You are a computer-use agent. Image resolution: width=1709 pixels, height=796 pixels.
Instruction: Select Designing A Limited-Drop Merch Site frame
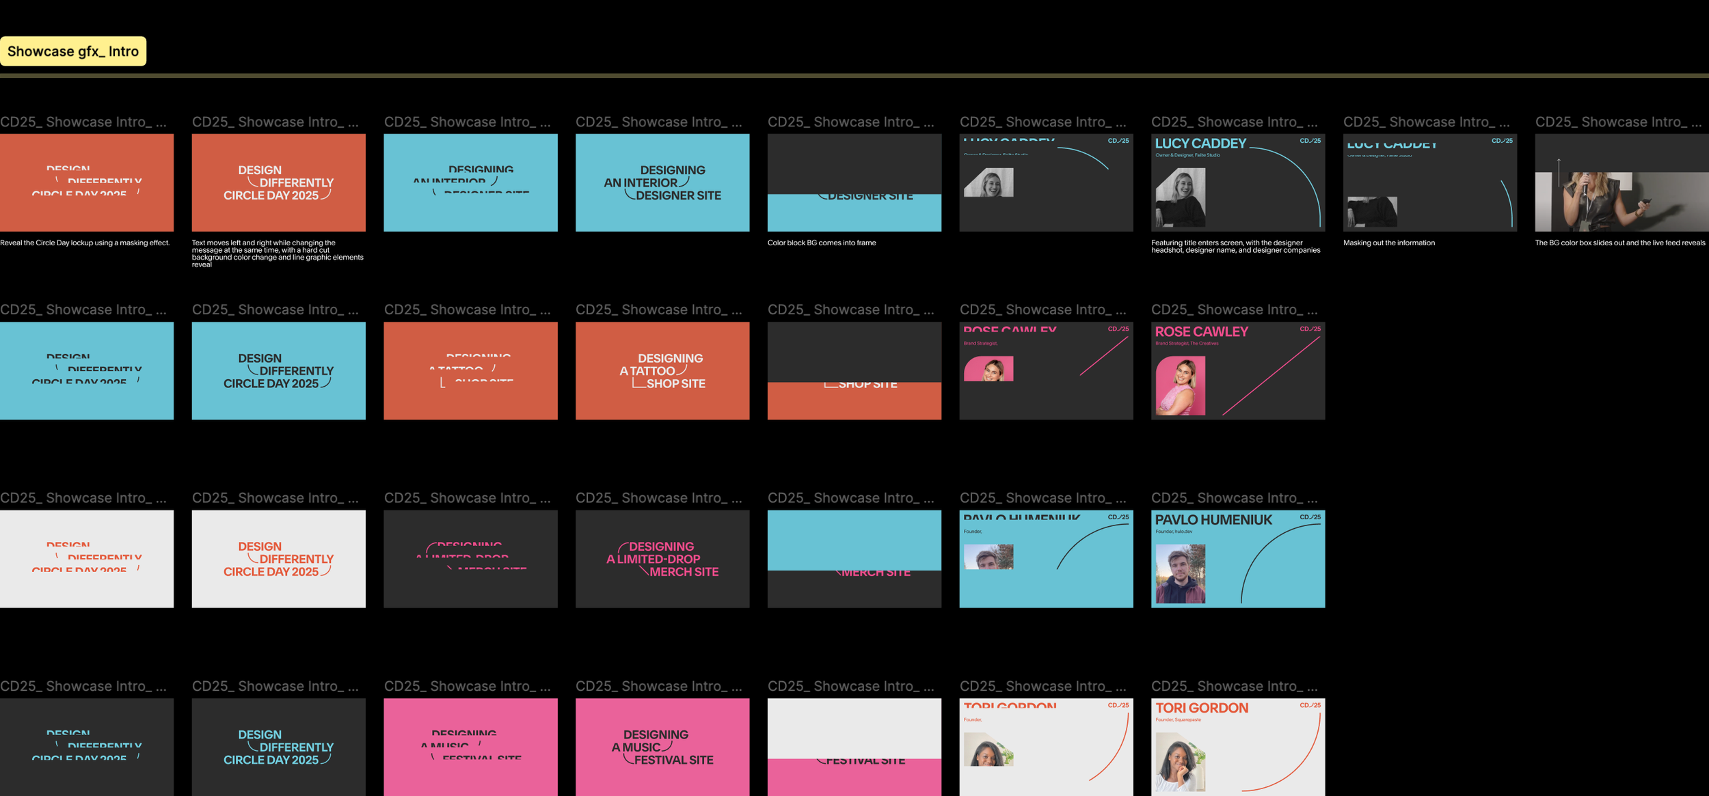[x=662, y=558]
